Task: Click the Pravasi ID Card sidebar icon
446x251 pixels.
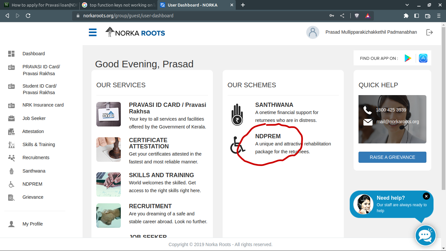Action: (11, 67)
